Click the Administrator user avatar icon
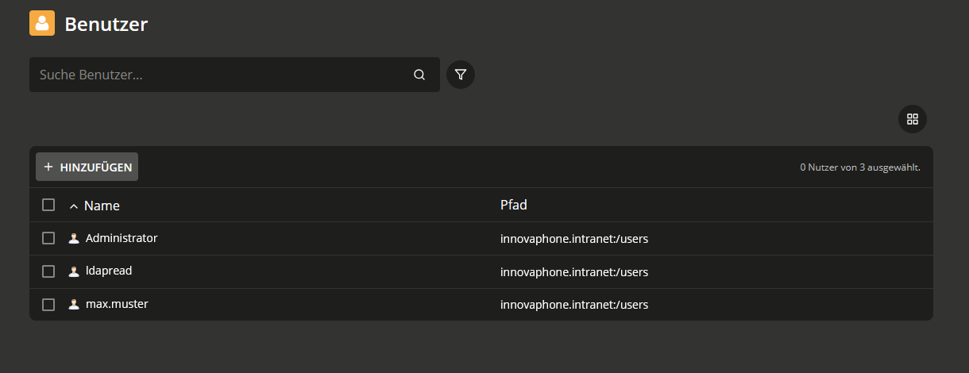 [x=74, y=238]
